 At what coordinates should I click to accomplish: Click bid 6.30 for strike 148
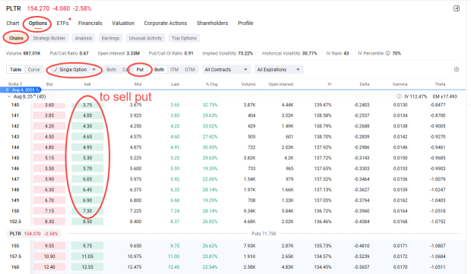click(x=49, y=190)
